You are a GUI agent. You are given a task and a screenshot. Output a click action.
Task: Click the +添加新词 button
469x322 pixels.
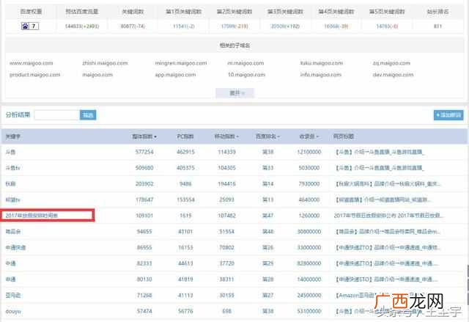(448, 115)
